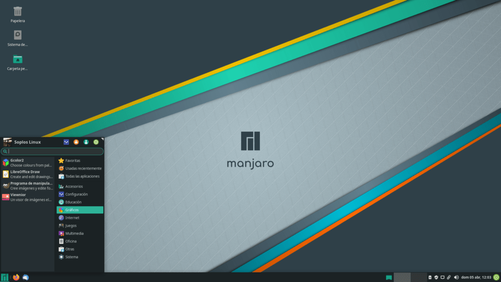
Task: Open settings manager icon in menu header
Action: click(66, 142)
